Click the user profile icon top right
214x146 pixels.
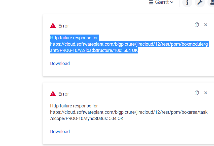211,3
